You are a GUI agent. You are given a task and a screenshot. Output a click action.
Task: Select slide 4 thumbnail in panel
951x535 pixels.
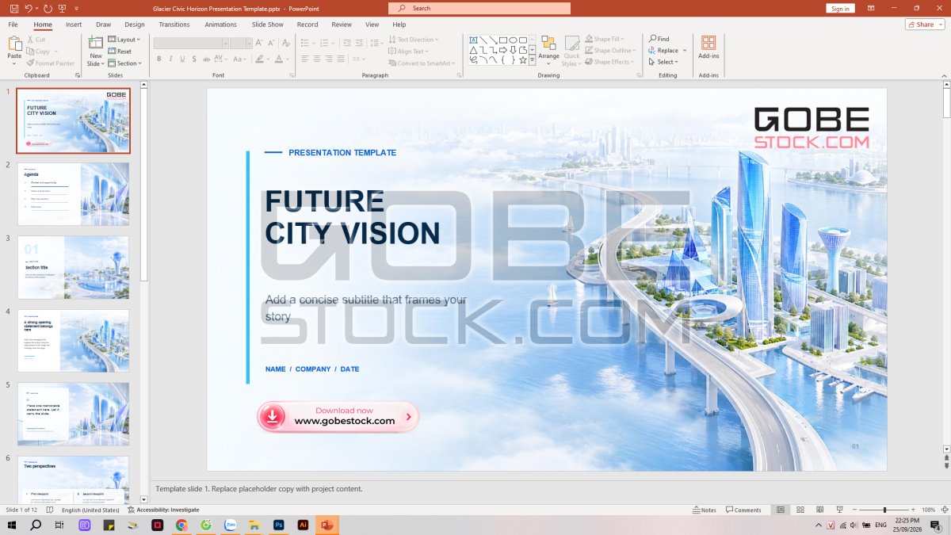73,341
